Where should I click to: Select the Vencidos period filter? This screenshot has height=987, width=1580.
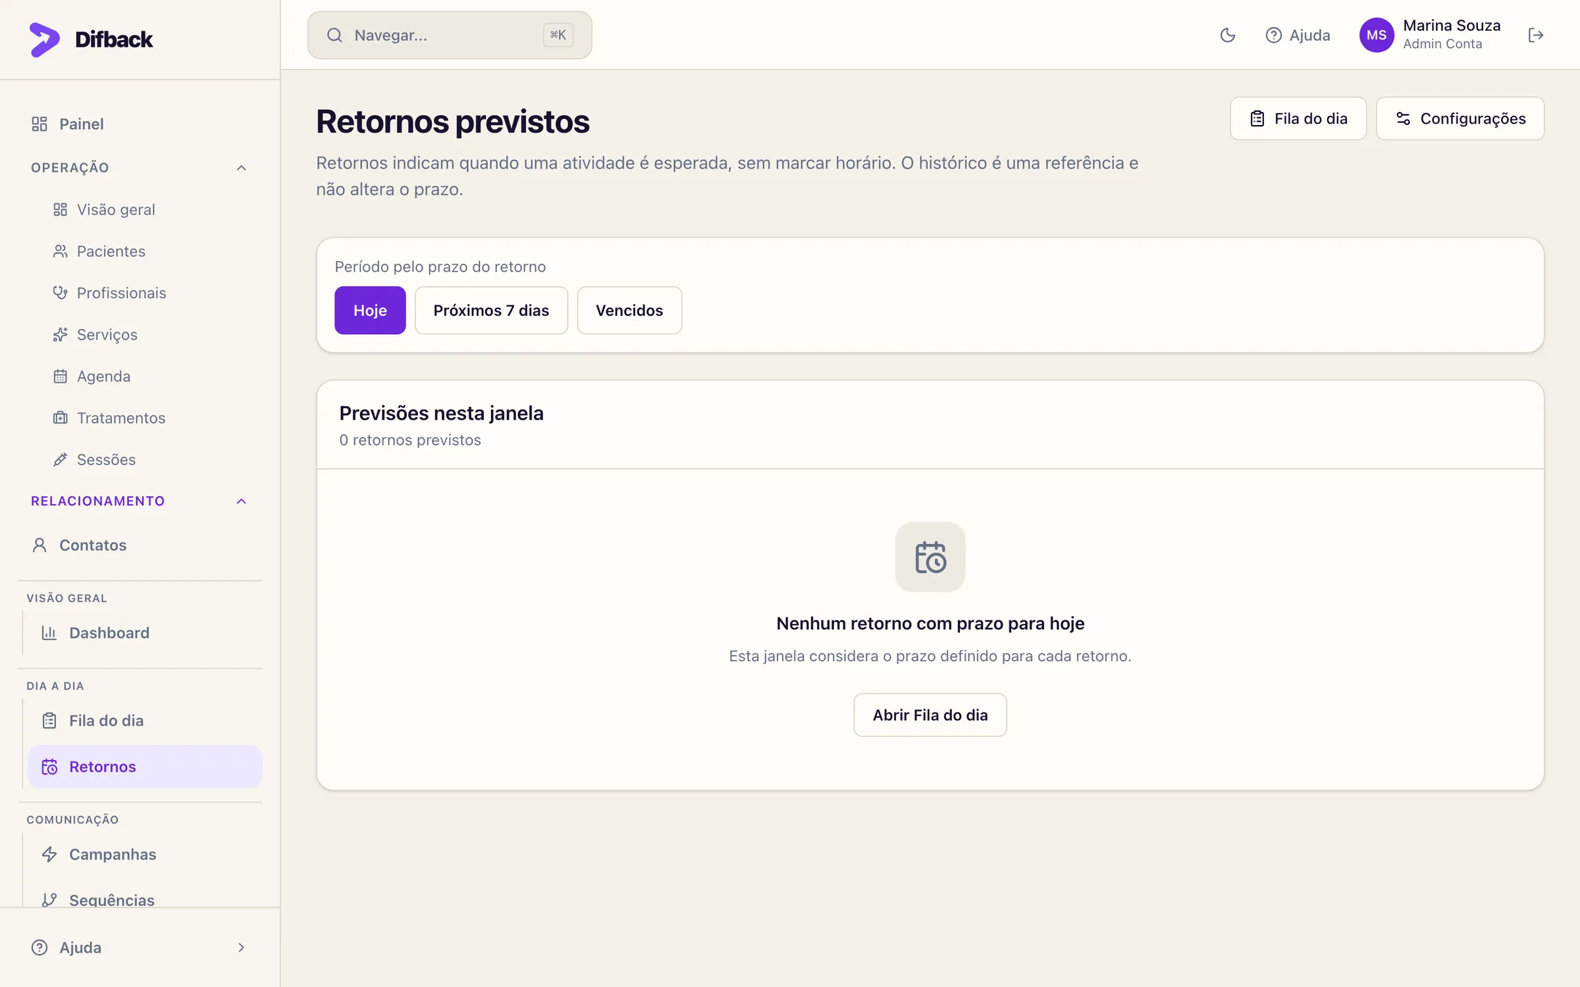coord(629,310)
